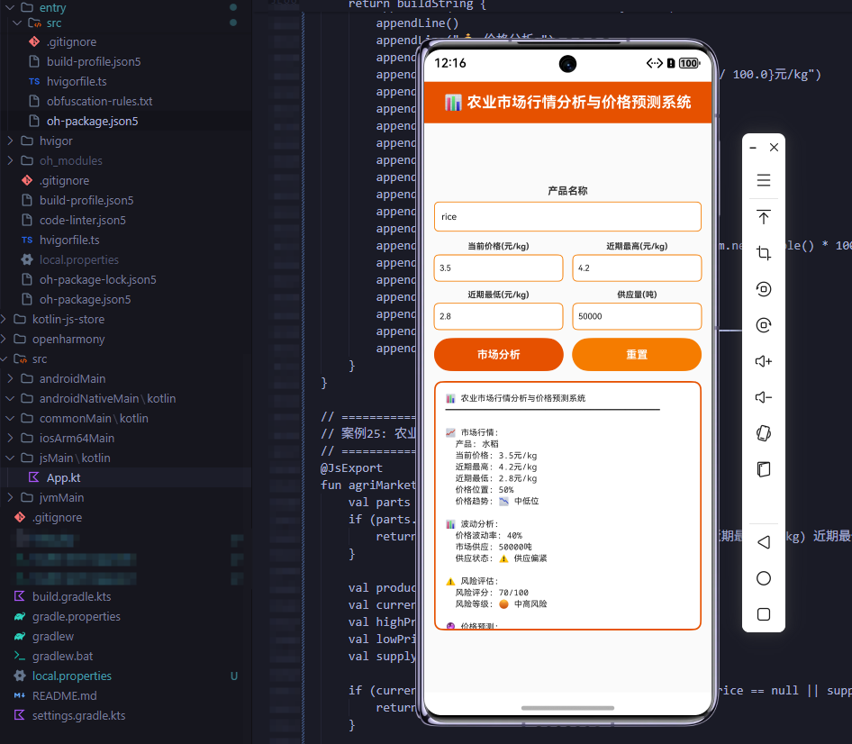
Task: Click the 产品名称 input containing rice
Action: tap(567, 217)
